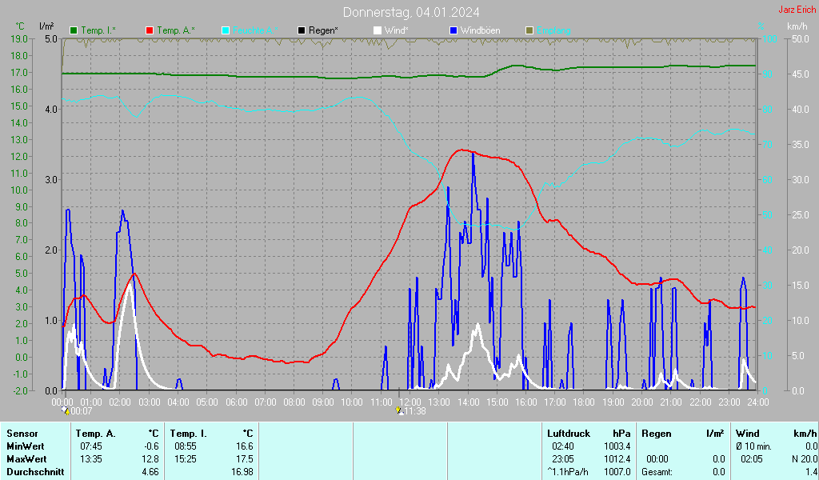Click the Temp. A. minimum value '-0.6'
Image resolution: width=819 pixels, height=480 pixels.
pyautogui.click(x=151, y=446)
